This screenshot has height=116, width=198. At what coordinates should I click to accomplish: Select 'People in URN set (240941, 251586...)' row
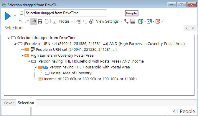(x=76, y=50)
